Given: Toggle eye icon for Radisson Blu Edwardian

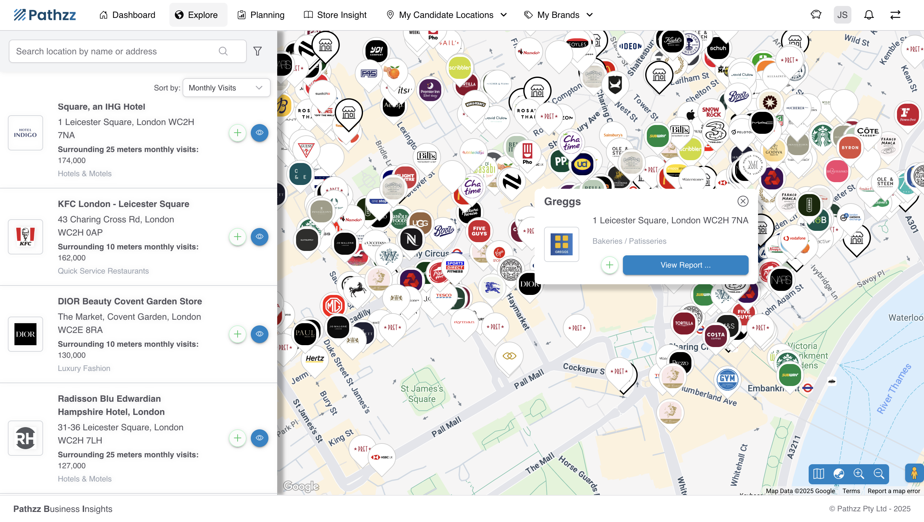Looking at the screenshot, I should point(259,438).
